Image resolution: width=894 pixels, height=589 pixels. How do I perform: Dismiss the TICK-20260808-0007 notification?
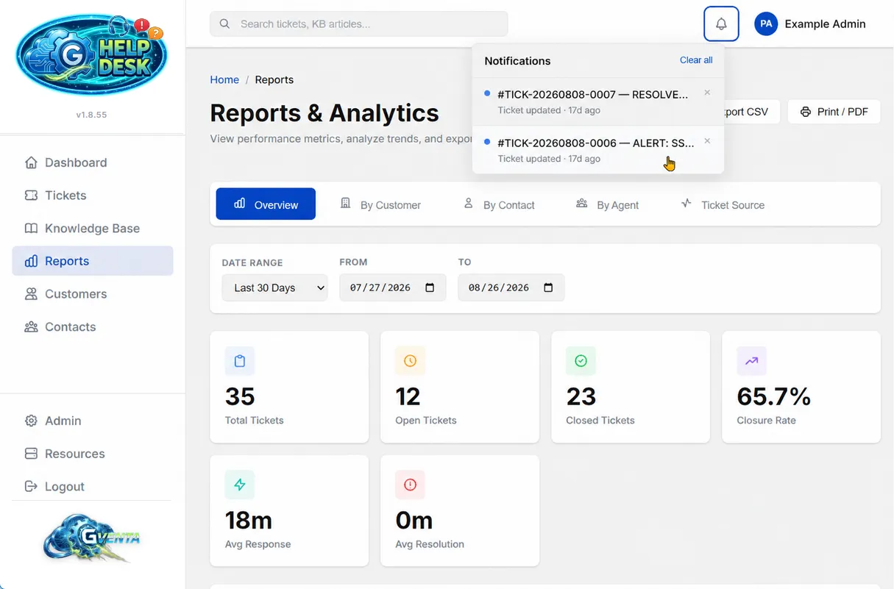(707, 93)
